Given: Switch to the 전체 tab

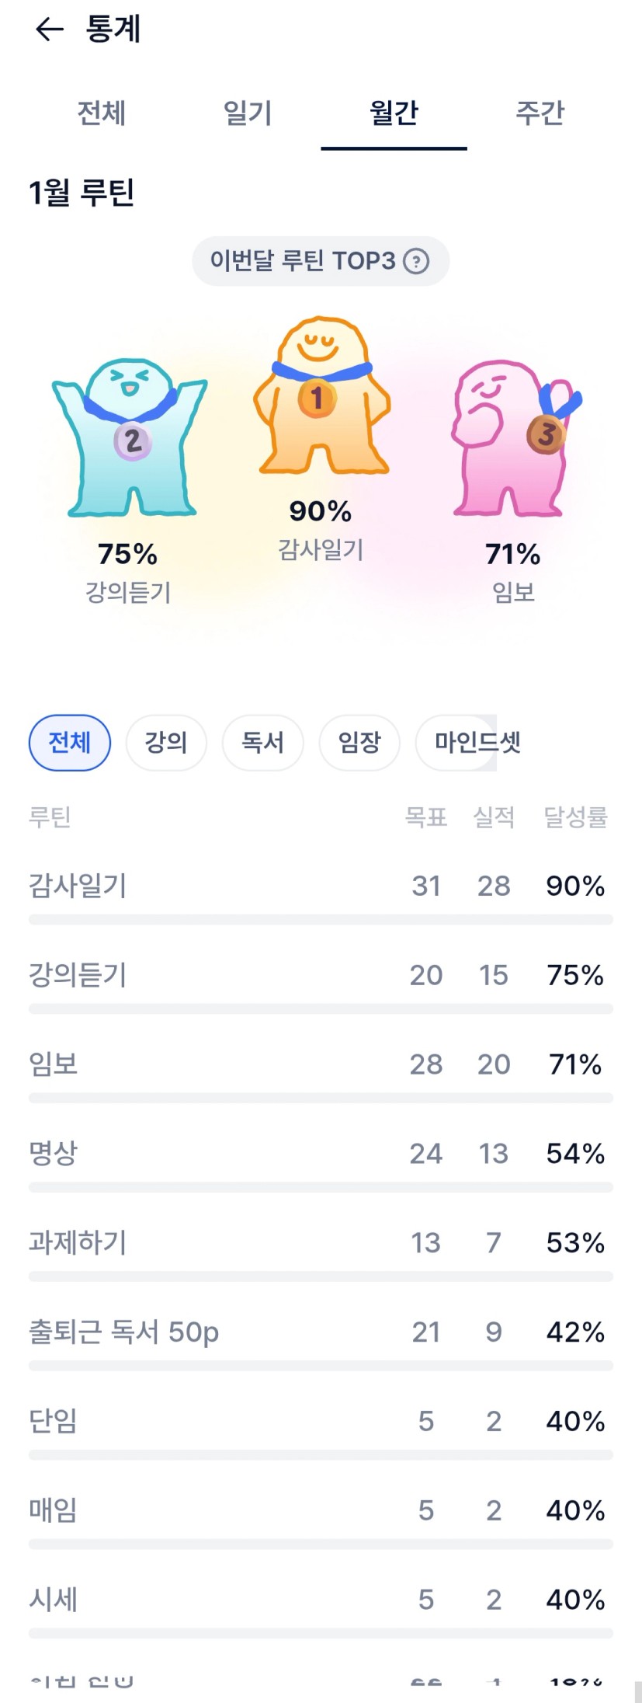Looking at the screenshot, I should (101, 113).
